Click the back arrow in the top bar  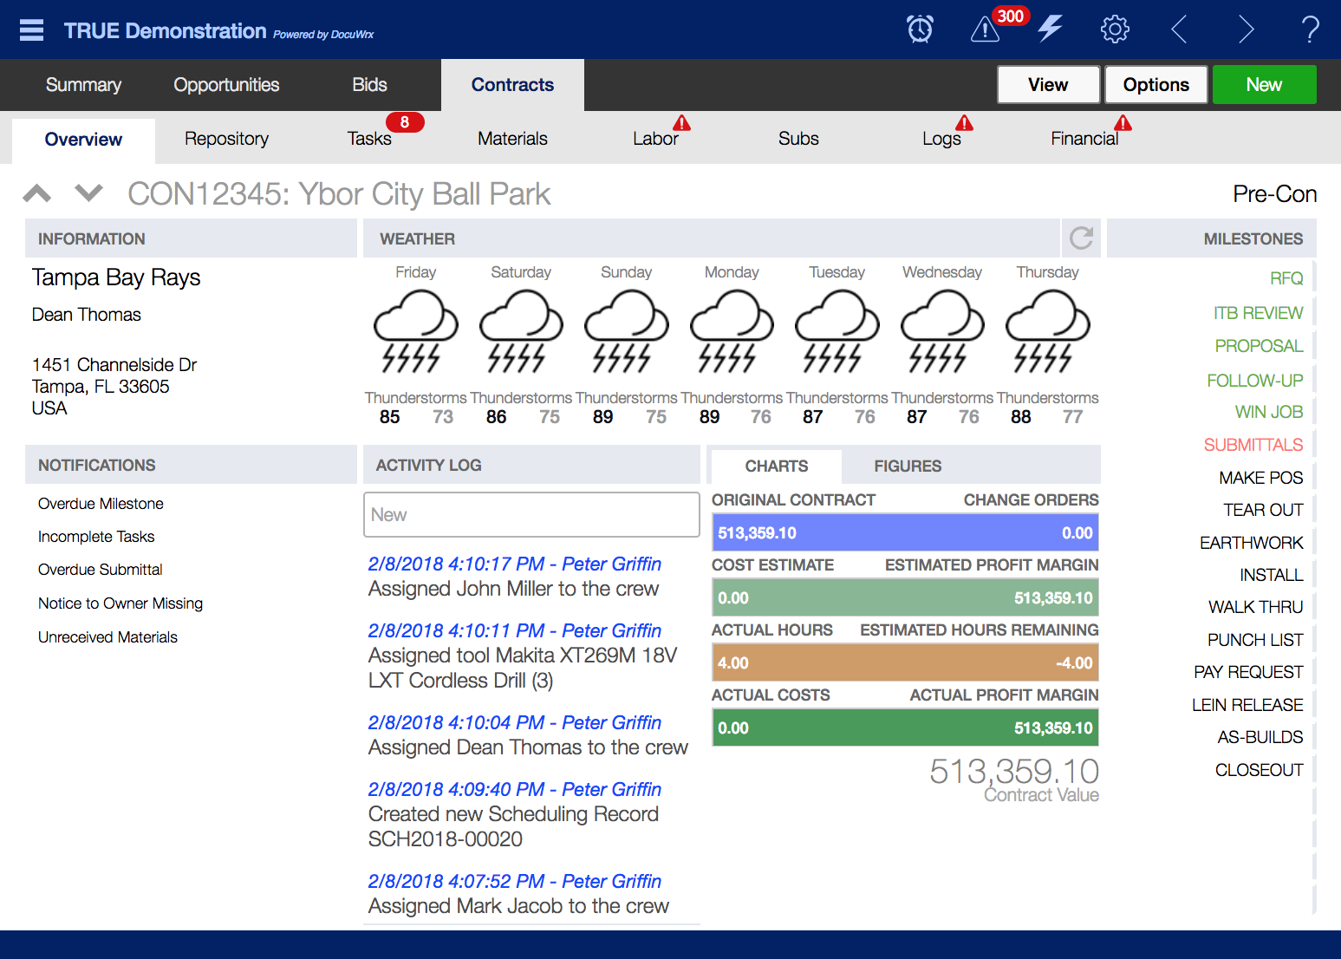1179,29
